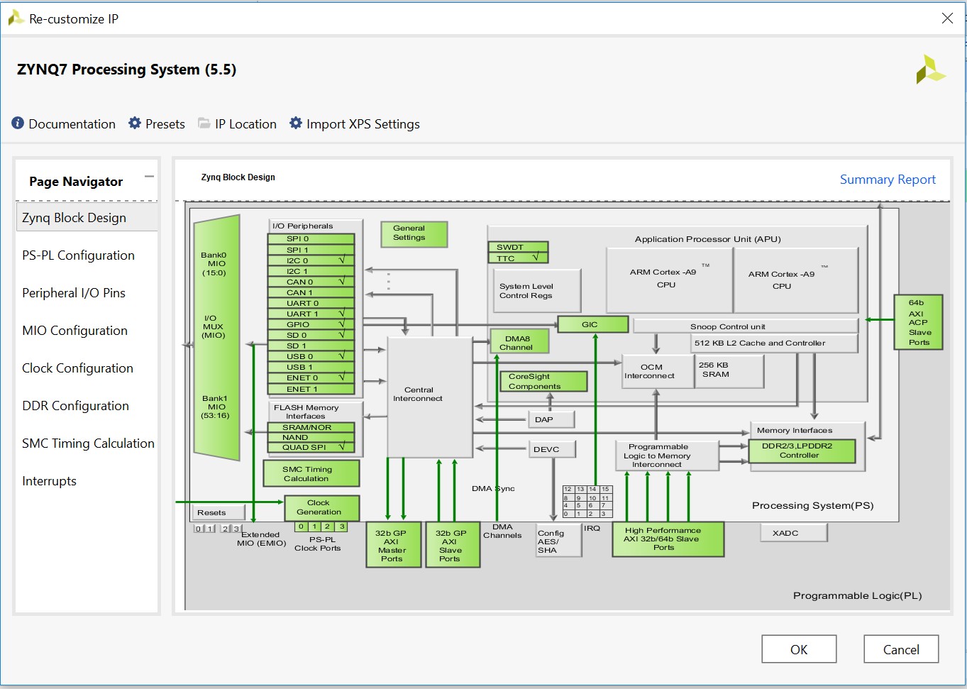Click the GIC block

tap(593, 324)
